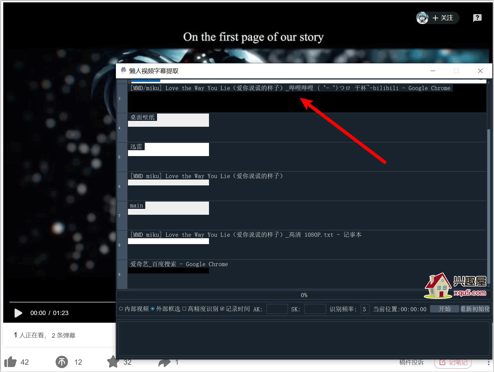This screenshot has height=372, width=494.
Task: Select the bilibili Google Chrome window entry
Action: [307, 98]
